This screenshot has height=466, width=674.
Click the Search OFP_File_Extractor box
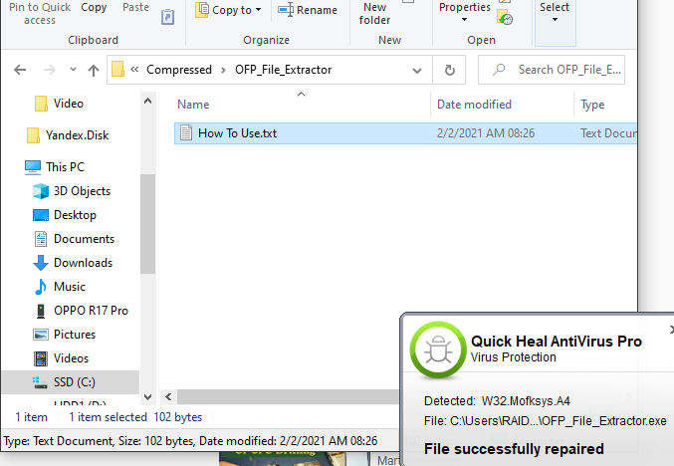coord(552,70)
